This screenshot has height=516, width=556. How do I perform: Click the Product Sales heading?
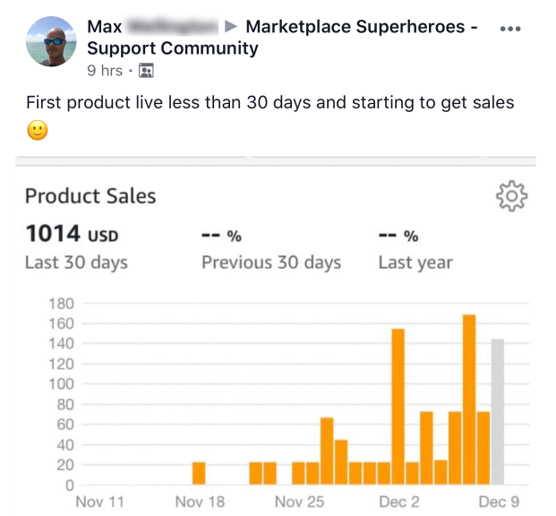pos(90,196)
